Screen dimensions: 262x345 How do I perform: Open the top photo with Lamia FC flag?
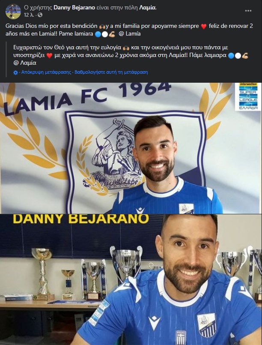[x=131, y=148]
